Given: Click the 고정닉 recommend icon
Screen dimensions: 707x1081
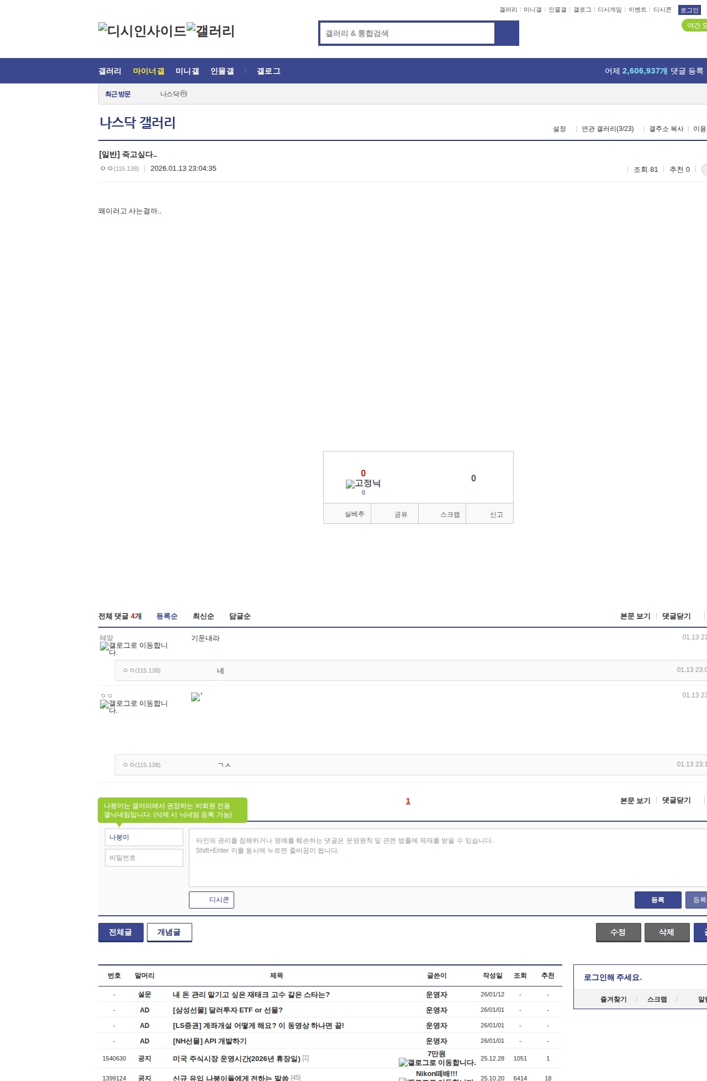Looking at the screenshot, I should (x=362, y=484).
